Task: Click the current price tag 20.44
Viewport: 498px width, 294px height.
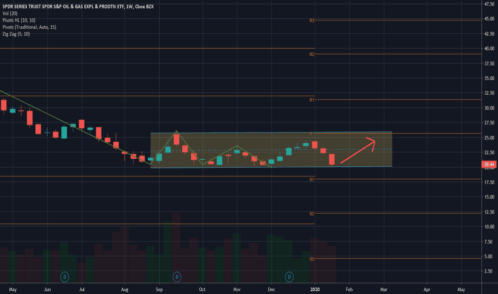Action: 489,164
